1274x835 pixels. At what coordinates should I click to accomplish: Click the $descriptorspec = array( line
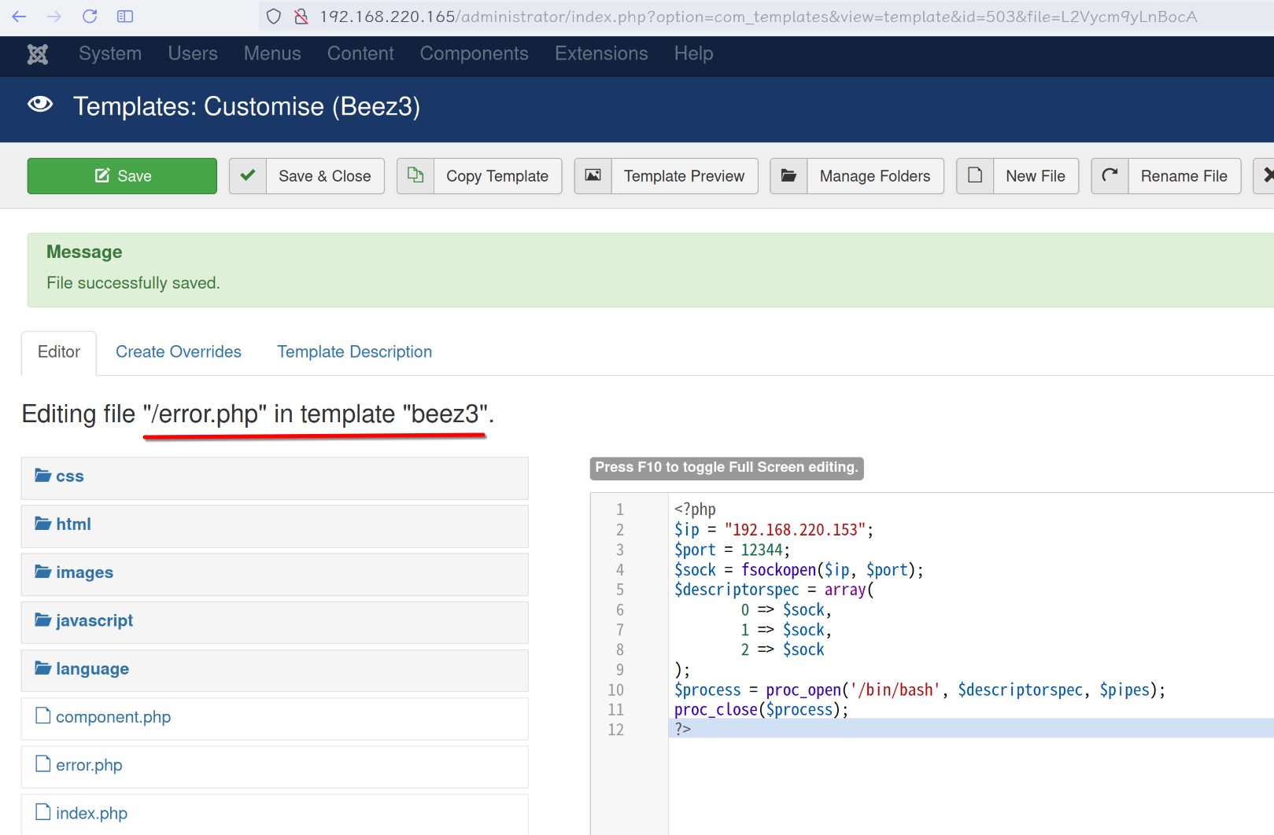click(x=774, y=590)
